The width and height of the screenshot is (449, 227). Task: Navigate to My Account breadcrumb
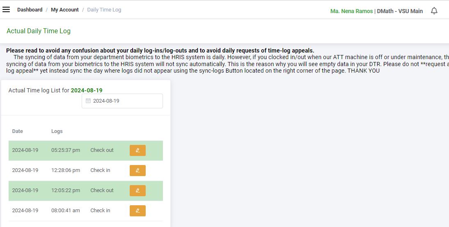tap(64, 10)
